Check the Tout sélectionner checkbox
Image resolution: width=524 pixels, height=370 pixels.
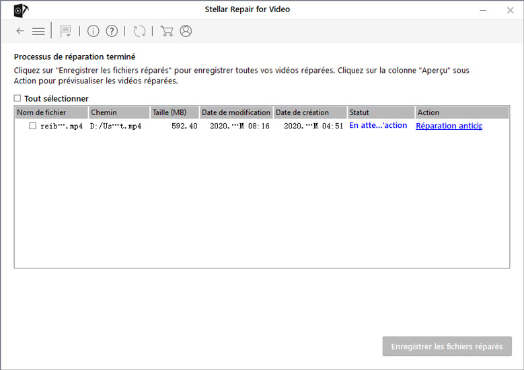[x=17, y=98]
